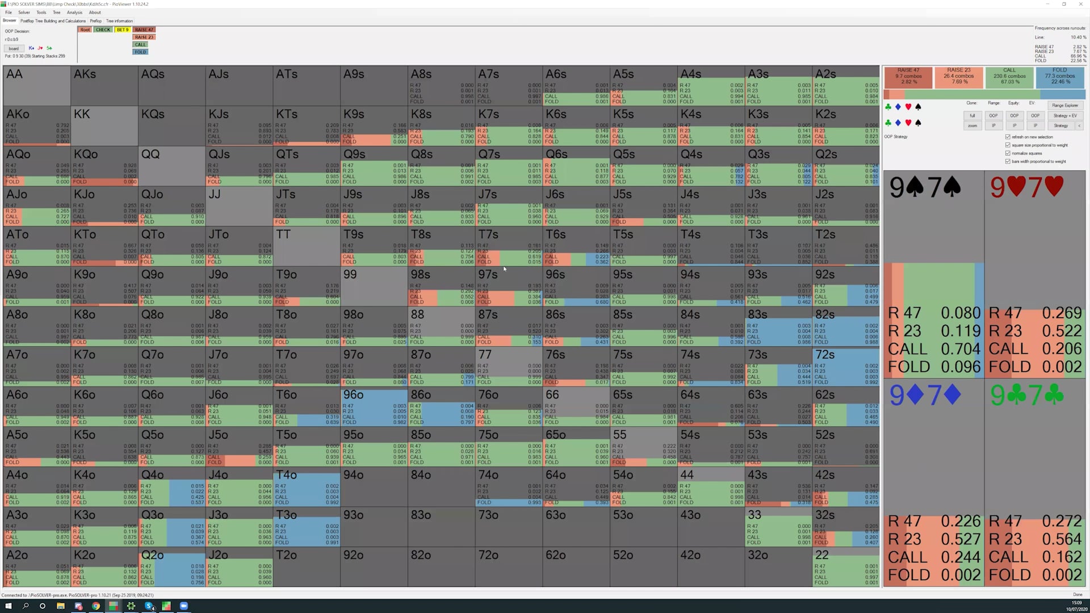Open File Explorer from the taskbar
1090x613 pixels.
coord(60,606)
